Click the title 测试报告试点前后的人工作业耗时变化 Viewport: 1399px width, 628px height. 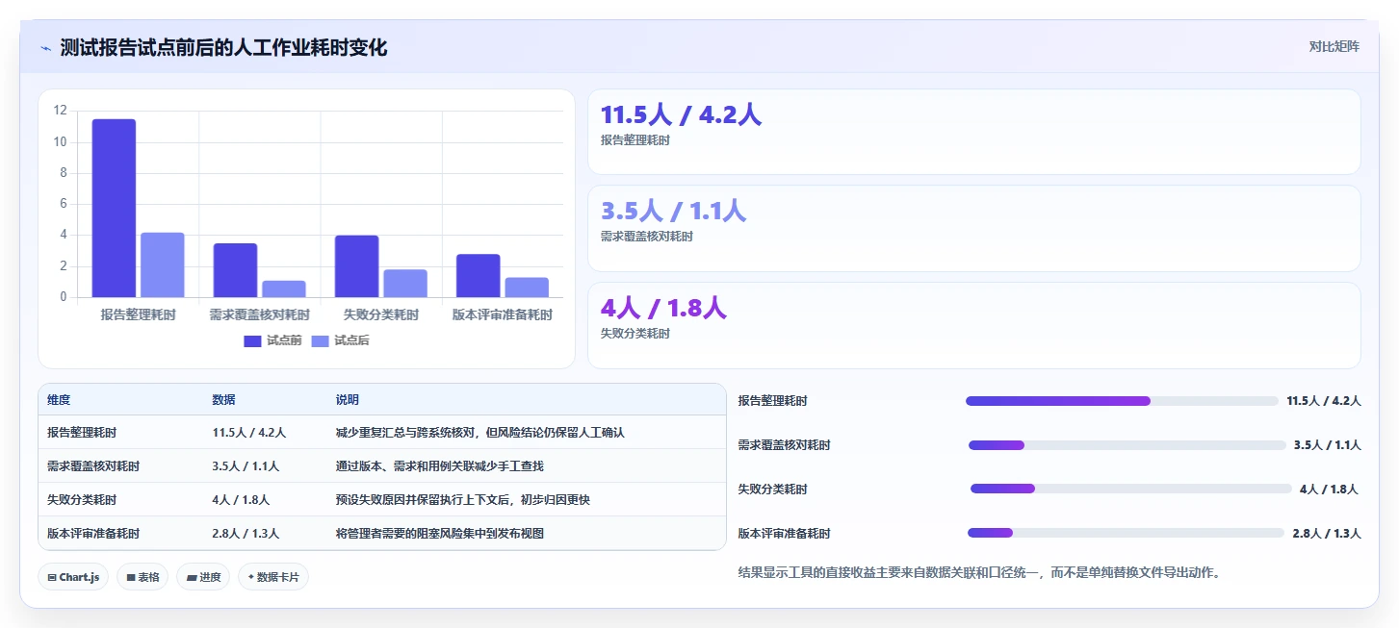[223, 48]
